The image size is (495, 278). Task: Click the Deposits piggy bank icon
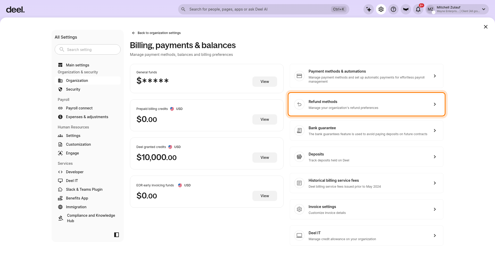click(x=299, y=157)
